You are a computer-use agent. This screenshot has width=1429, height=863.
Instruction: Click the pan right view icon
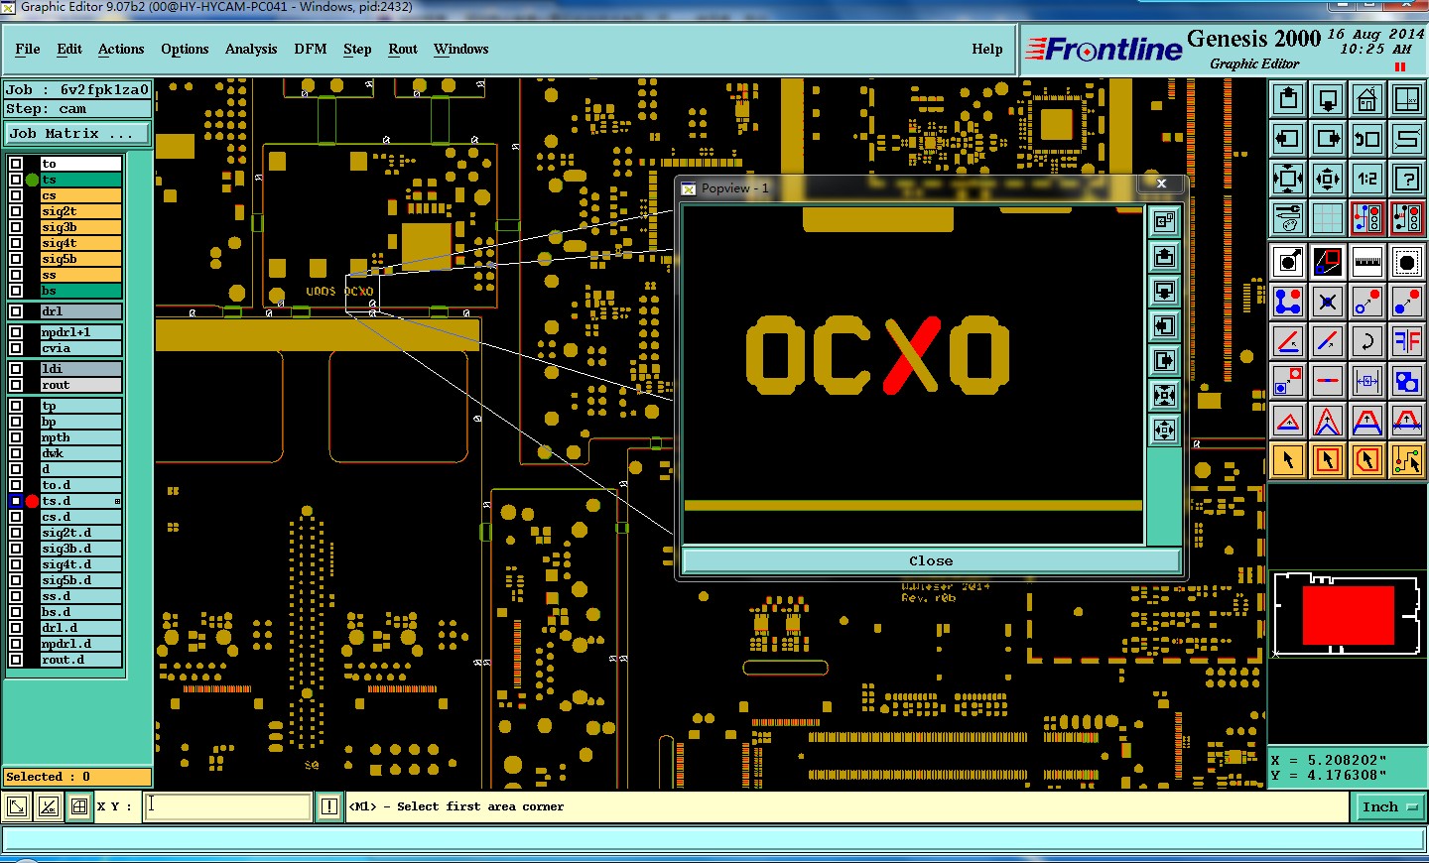tap(1328, 138)
